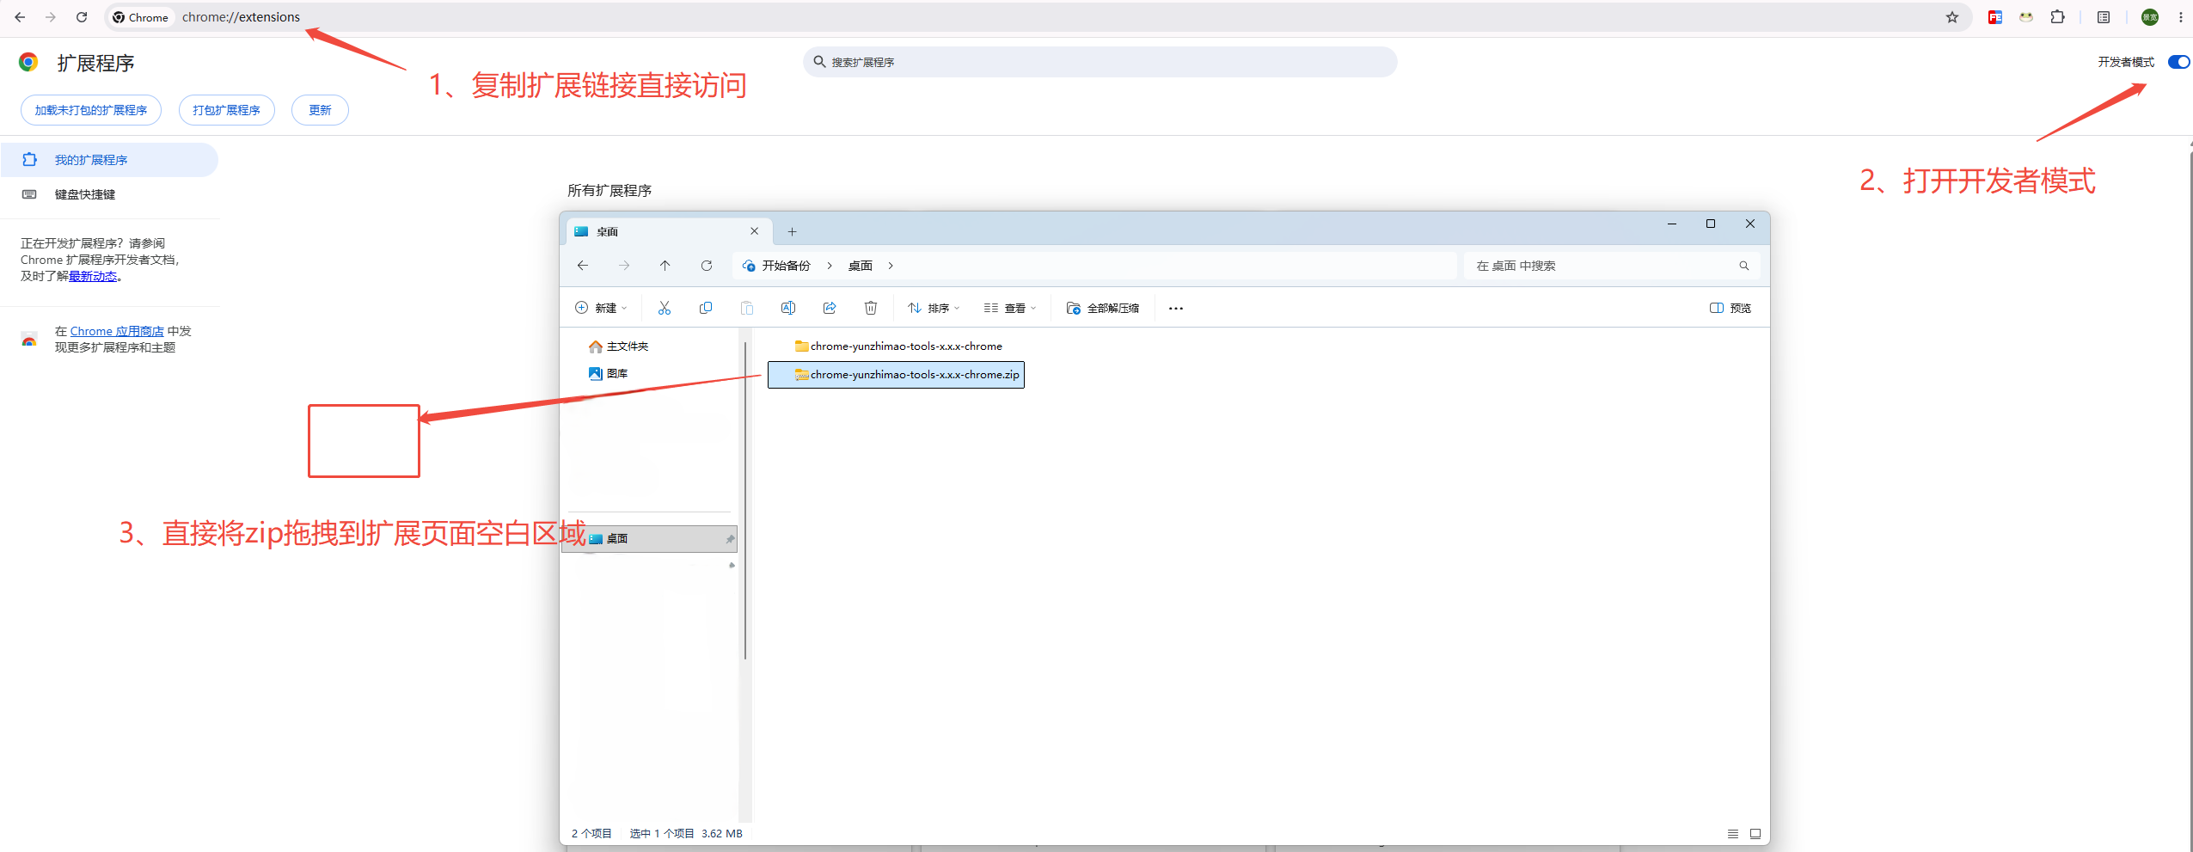
Task: Open Chrome three-dot menu
Action: click(x=2181, y=17)
